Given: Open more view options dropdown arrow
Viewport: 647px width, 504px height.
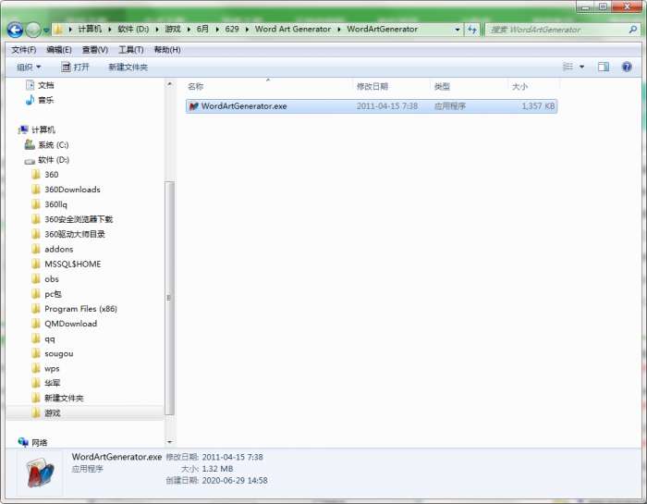Looking at the screenshot, I should tap(581, 67).
